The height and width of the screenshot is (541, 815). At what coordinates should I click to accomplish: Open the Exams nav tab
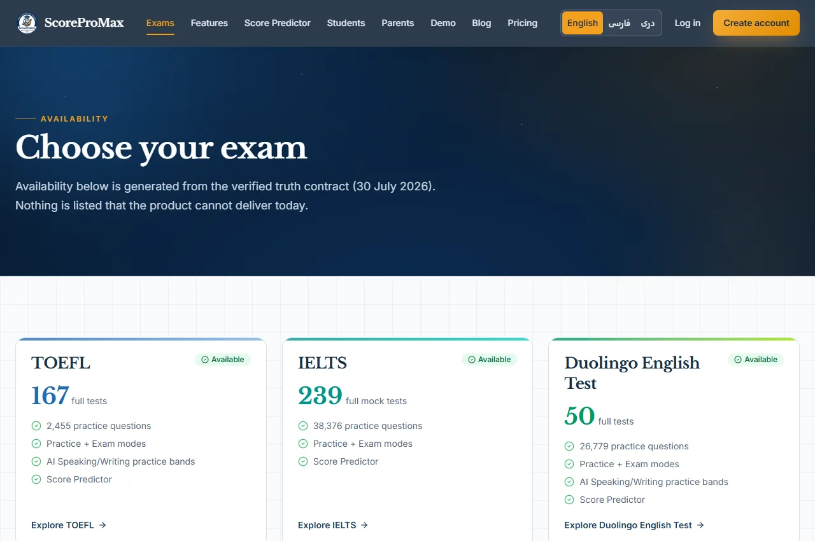[x=160, y=23]
